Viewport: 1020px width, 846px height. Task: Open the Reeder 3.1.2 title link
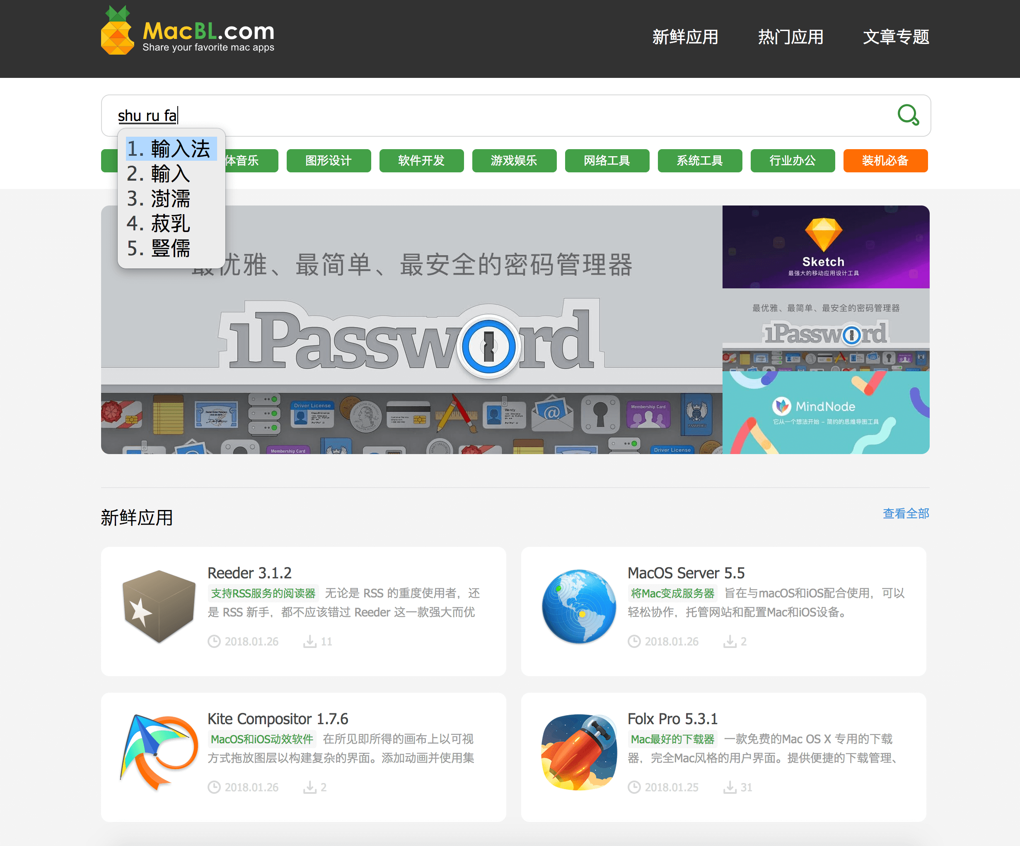[250, 573]
